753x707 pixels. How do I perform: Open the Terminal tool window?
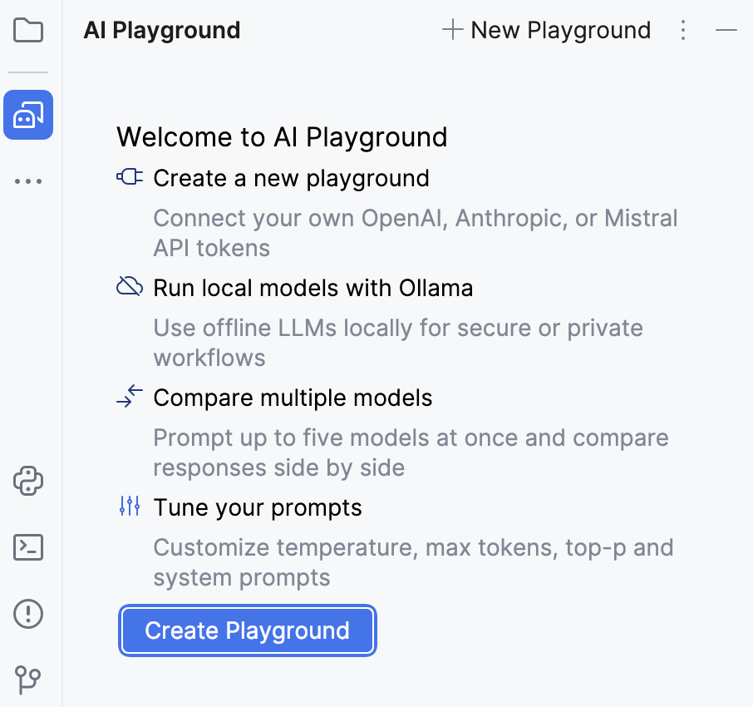(x=28, y=547)
